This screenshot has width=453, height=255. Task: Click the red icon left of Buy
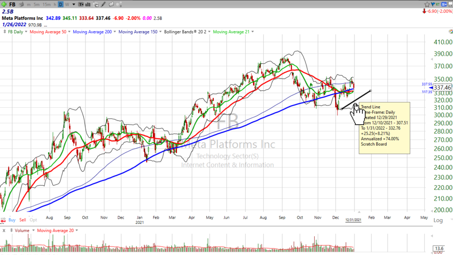pyautogui.click(x=3, y=221)
